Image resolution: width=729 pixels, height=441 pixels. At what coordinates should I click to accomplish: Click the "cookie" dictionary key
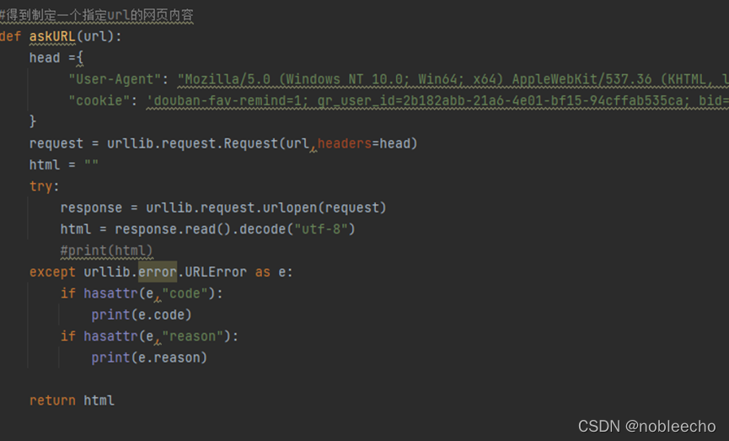[99, 100]
